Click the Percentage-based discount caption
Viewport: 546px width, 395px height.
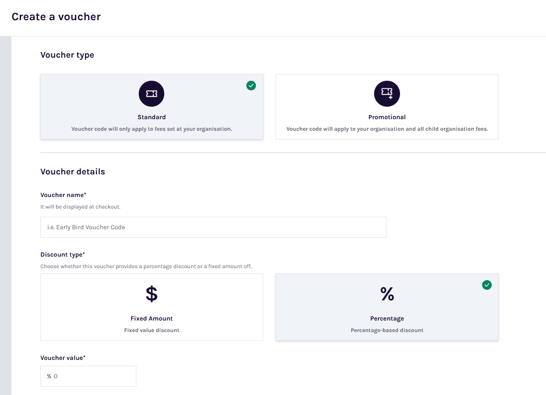(x=387, y=330)
